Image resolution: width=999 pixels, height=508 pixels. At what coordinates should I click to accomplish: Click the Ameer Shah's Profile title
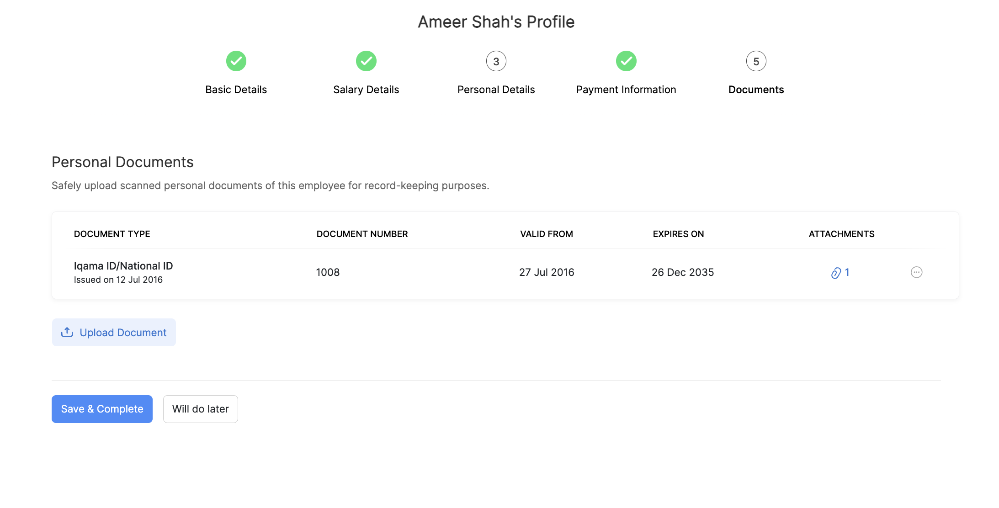496,21
